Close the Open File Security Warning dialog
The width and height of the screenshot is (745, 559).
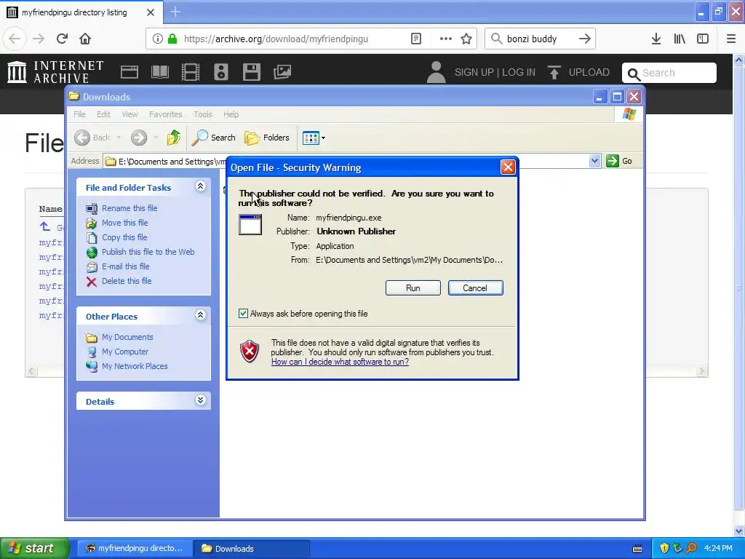pos(508,167)
